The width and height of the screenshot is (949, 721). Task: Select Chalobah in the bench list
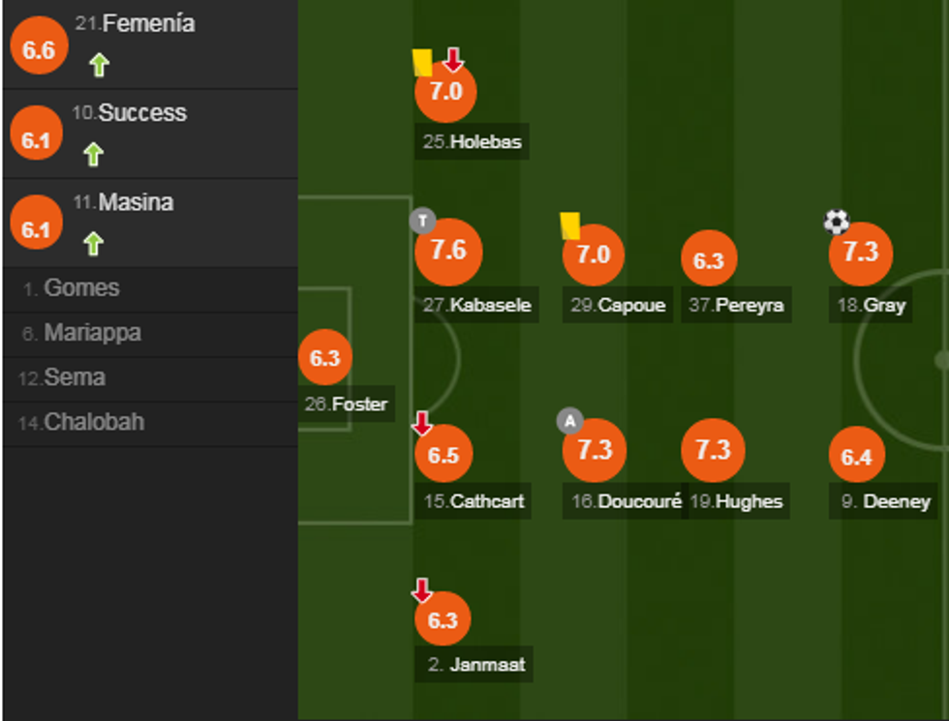pos(95,422)
